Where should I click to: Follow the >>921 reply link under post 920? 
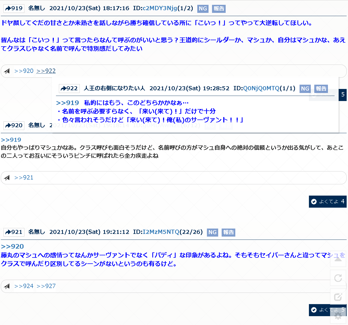pyautogui.click(x=24, y=178)
